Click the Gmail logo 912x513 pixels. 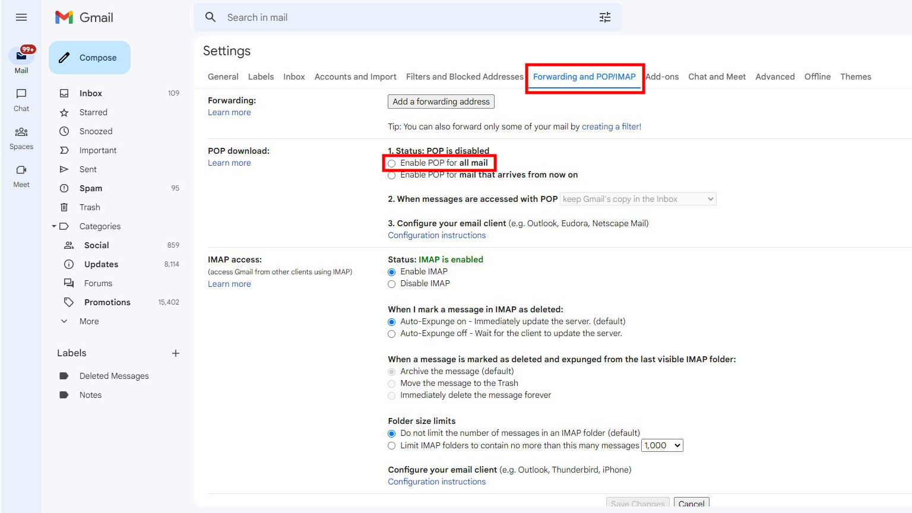(84, 17)
